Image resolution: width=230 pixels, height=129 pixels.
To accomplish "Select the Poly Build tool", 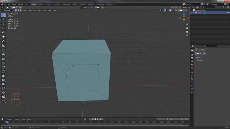I will pos(3,76).
